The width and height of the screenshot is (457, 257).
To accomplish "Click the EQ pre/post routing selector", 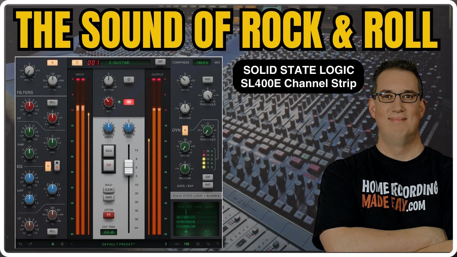I will pos(57,165).
